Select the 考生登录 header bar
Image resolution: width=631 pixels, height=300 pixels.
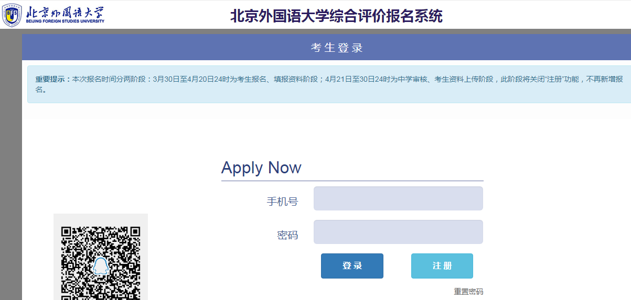pyautogui.click(x=326, y=48)
